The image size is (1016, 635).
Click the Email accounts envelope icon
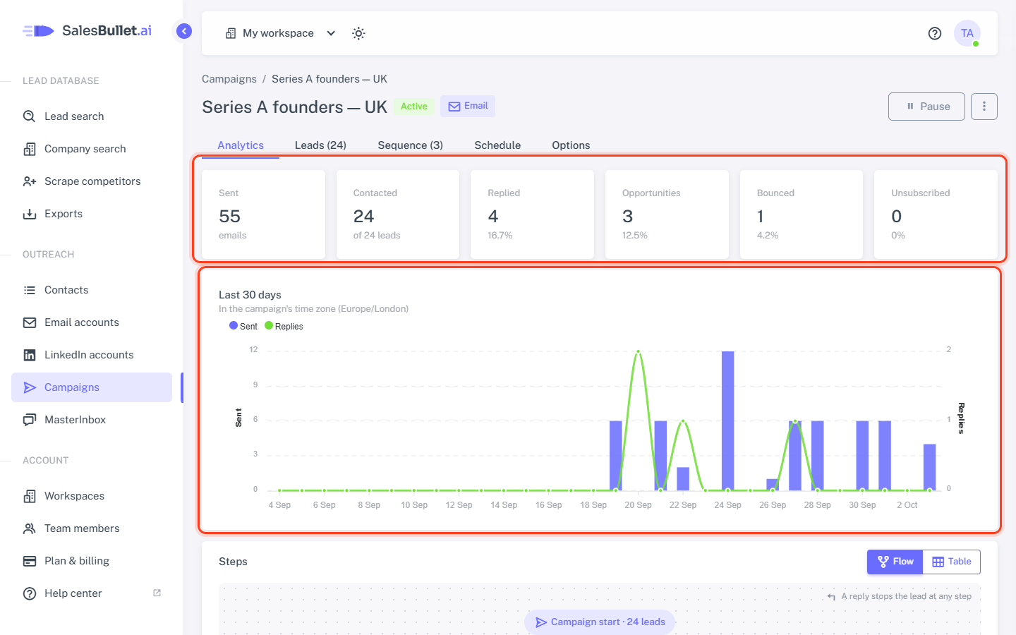point(30,322)
